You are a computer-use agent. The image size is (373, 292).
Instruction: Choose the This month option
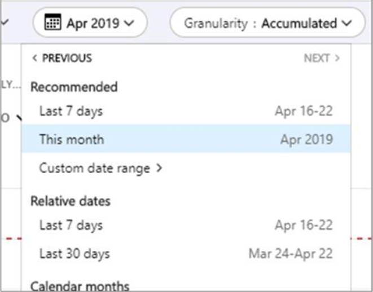click(x=72, y=139)
